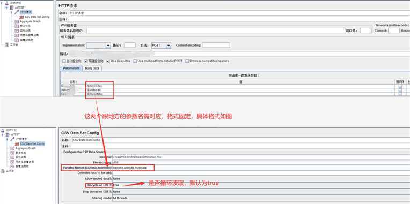
Task: Enable Browser-compatible headers checkbox
Action: [187, 61]
